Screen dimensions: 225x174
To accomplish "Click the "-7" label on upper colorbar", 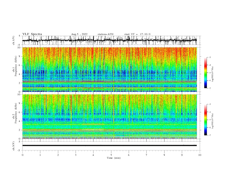I will [x=210, y=88].
